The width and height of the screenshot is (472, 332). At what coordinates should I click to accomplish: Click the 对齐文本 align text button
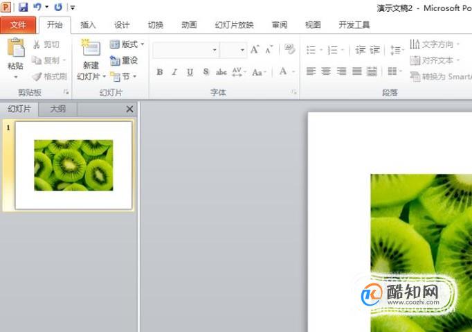435,60
